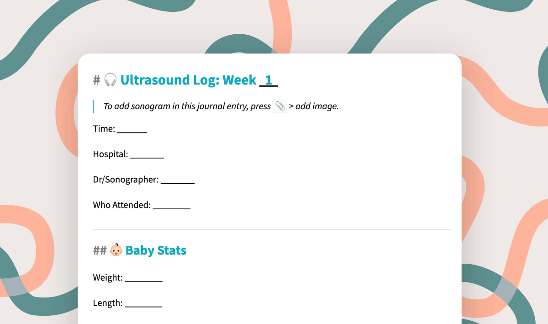This screenshot has width=548, height=324.
Task: Select the week number 1 in title
Action: click(x=269, y=80)
